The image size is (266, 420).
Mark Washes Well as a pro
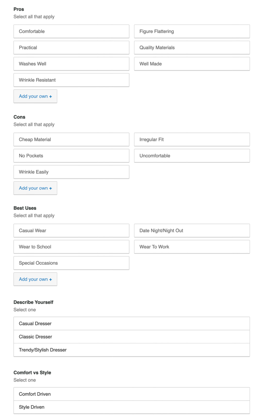71,64
